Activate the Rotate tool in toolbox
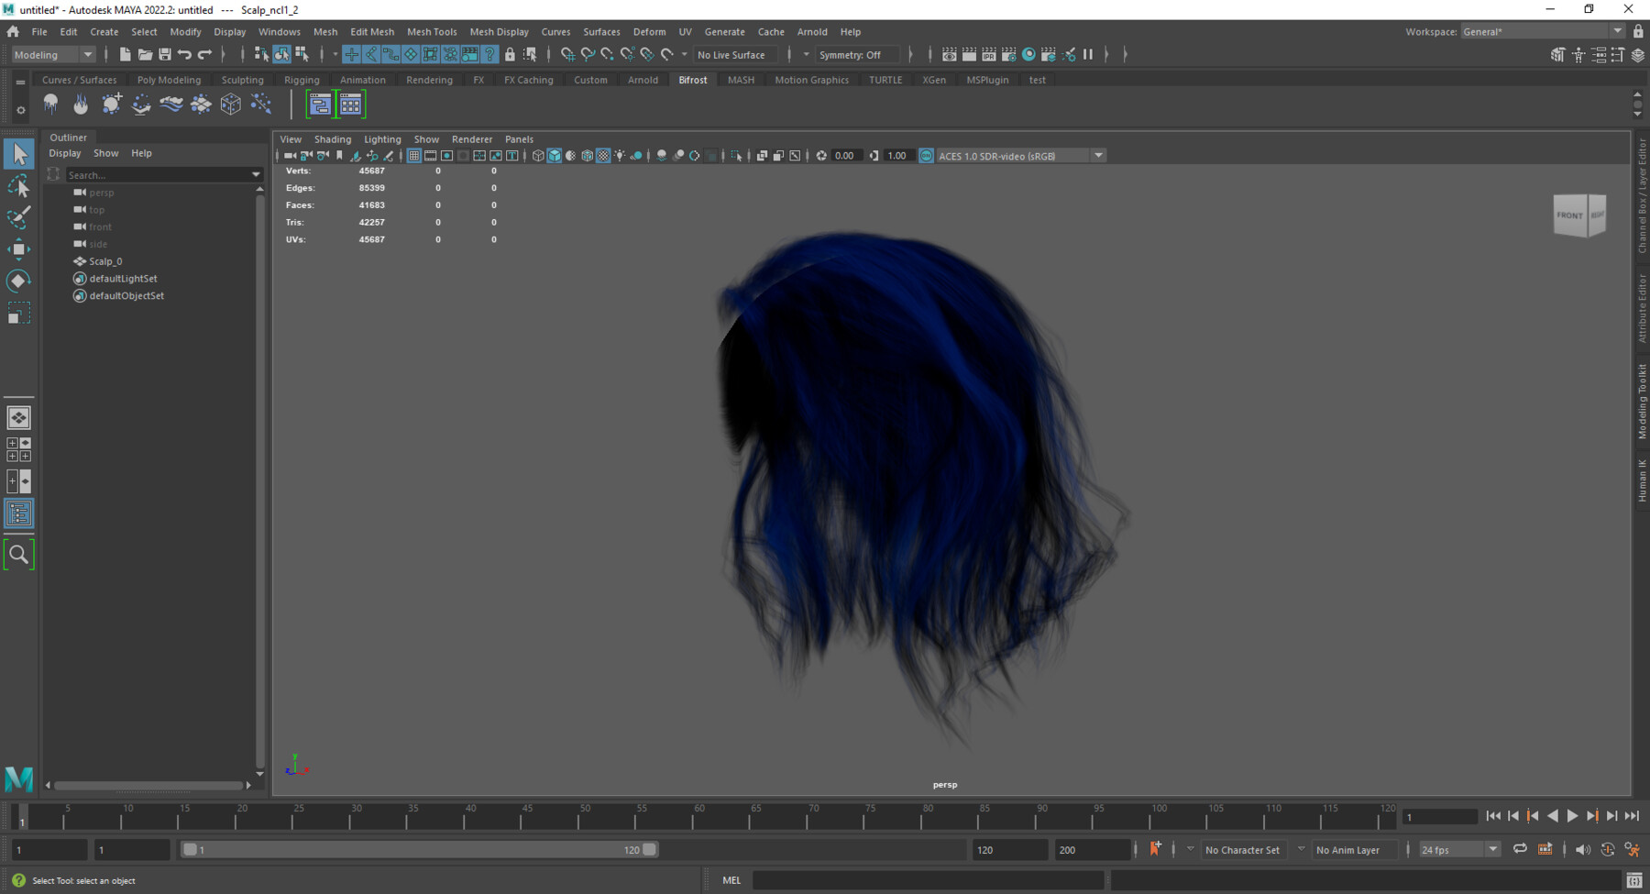The width and height of the screenshot is (1650, 894). pyautogui.click(x=18, y=281)
